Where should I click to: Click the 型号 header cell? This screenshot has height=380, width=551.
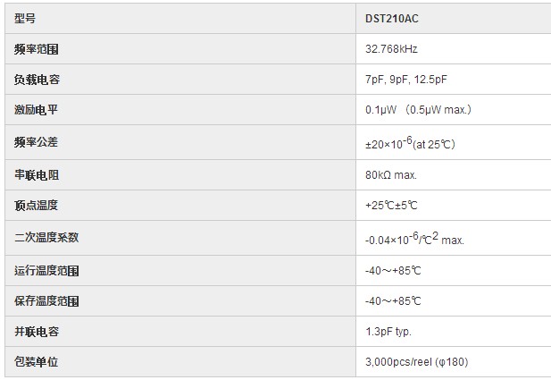pos(180,19)
